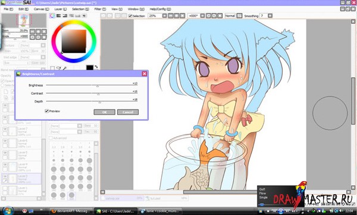The width and height of the screenshot is (357, 215).
Task: Select the rectangular selection tool
Action: point(52,68)
